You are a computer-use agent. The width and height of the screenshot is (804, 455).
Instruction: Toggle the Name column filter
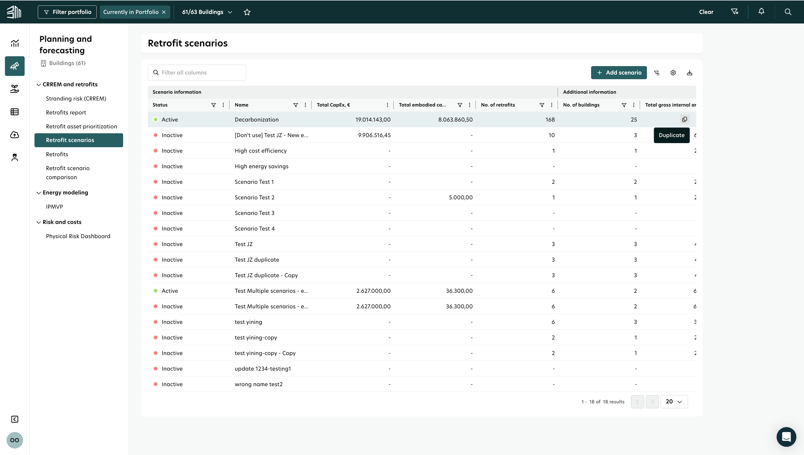point(295,105)
